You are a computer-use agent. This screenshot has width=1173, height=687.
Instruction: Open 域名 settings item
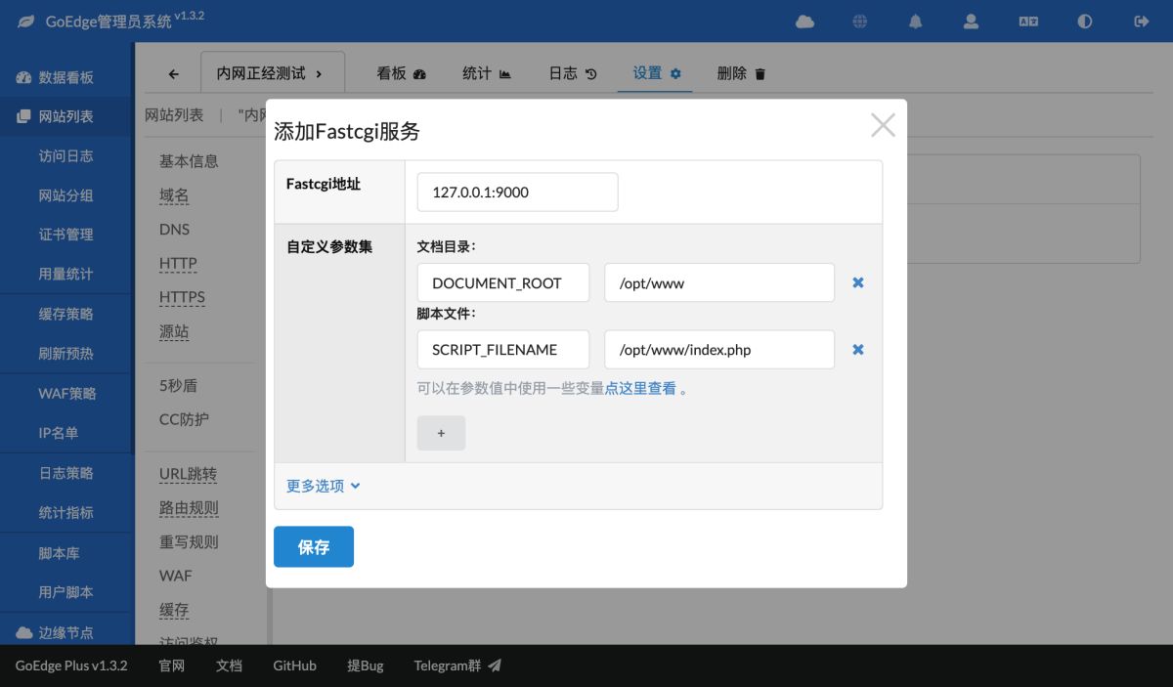tap(174, 195)
